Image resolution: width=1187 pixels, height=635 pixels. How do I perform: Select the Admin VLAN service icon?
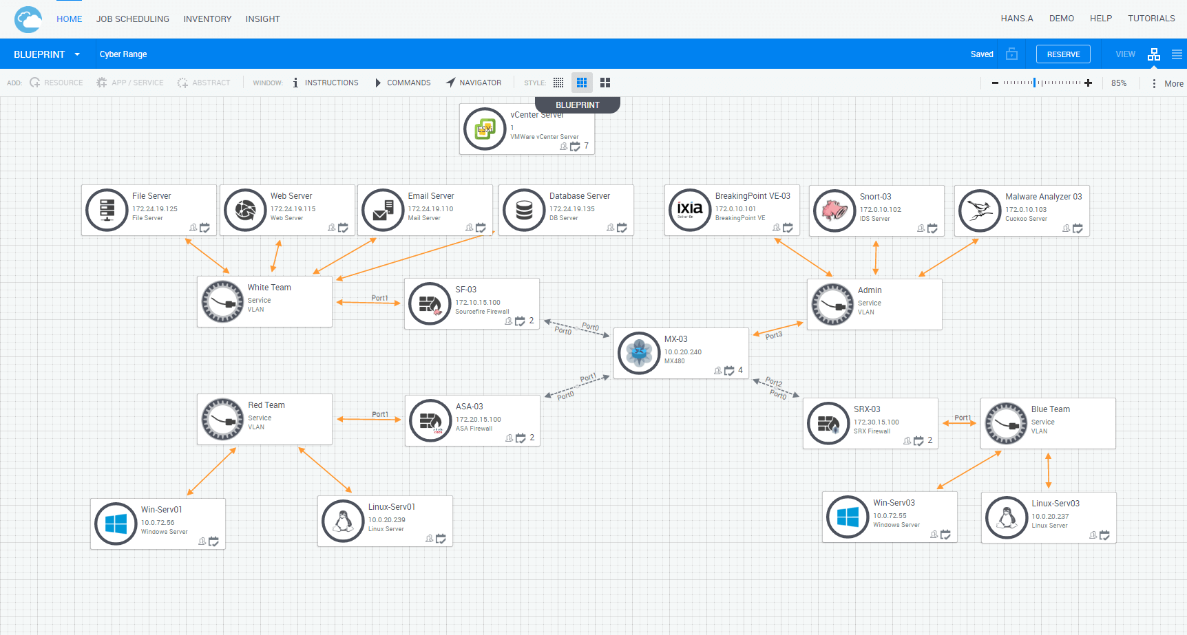tap(832, 304)
